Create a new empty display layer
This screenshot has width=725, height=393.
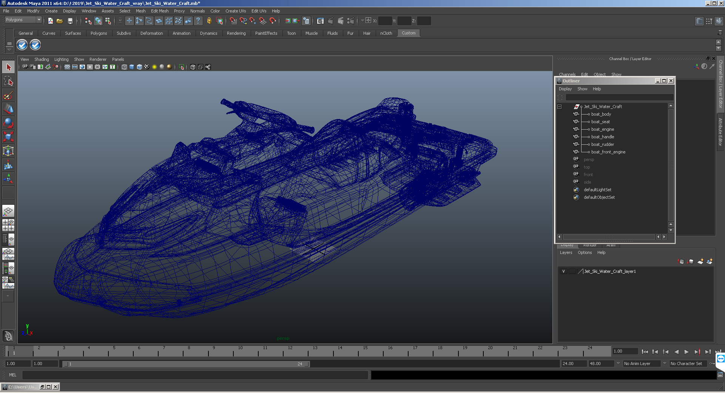coord(700,261)
